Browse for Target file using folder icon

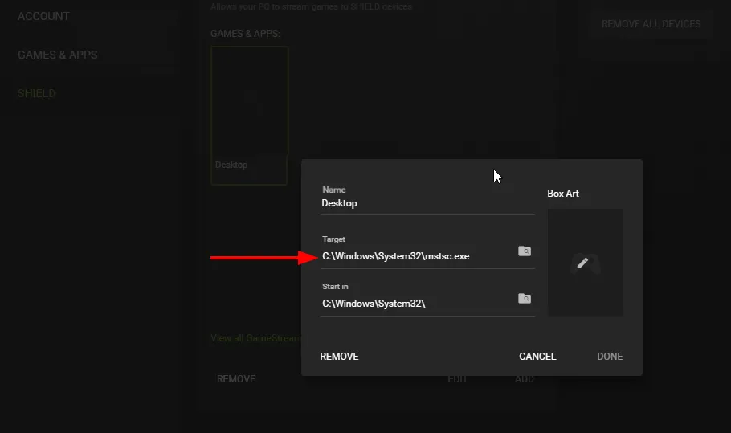pyautogui.click(x=525, y=251)
